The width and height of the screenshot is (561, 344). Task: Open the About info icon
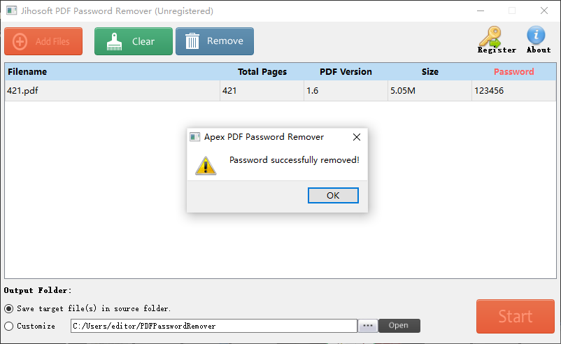pyautogui.click(x=537, y=35)
